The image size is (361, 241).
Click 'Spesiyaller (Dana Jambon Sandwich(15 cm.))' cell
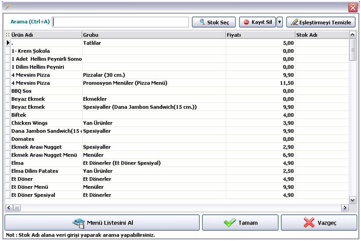154,107
